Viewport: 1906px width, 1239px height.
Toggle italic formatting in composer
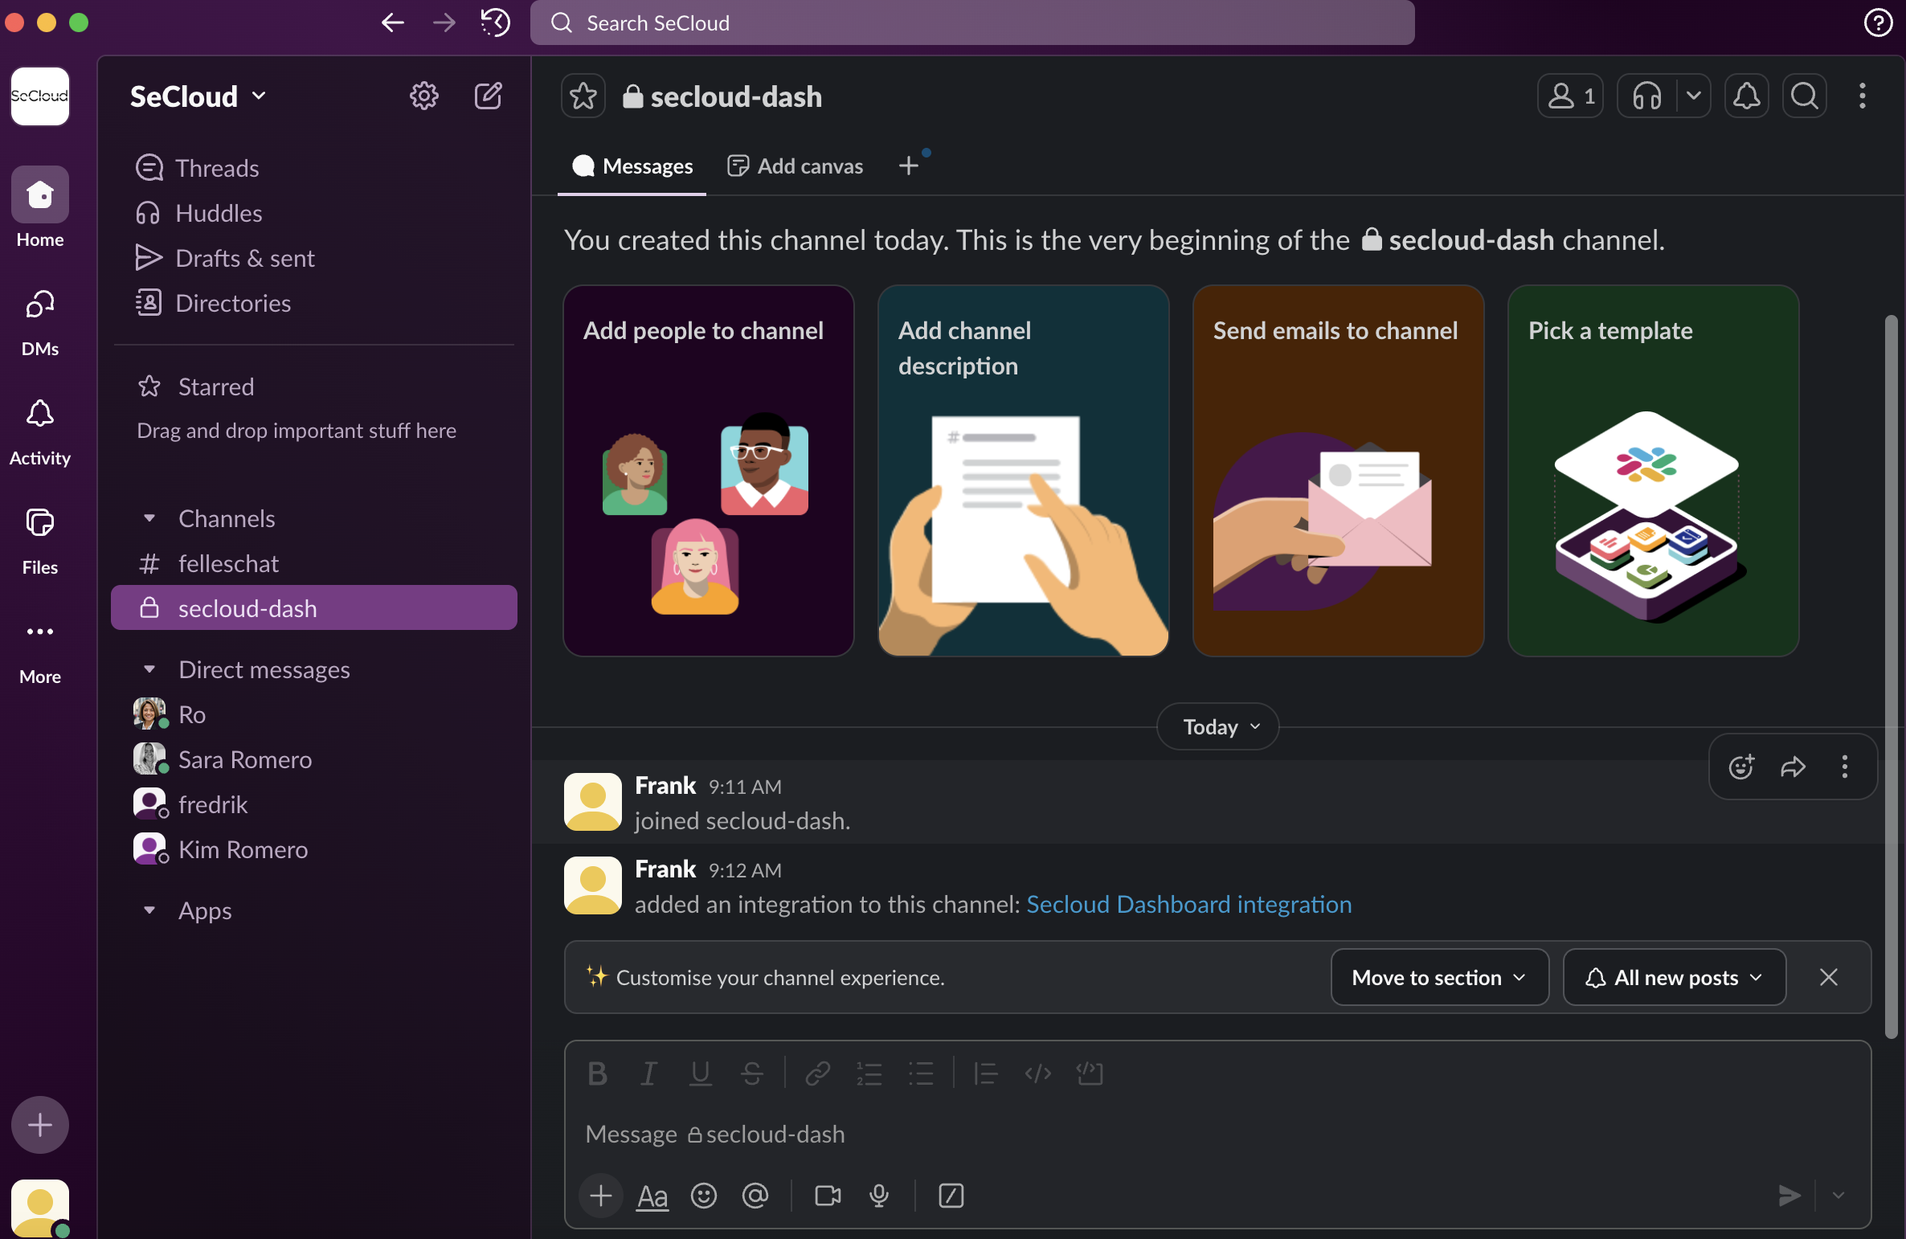pyautogui.click(x=648, y=1073)
